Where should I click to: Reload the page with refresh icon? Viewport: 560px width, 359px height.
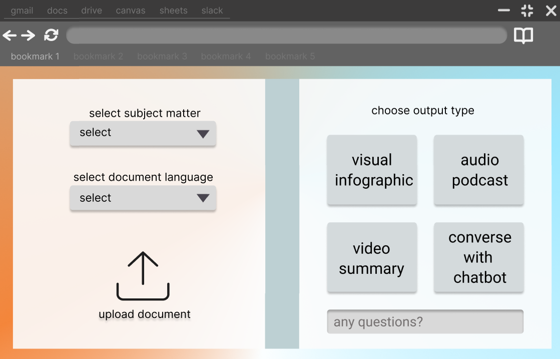point(51,35)
